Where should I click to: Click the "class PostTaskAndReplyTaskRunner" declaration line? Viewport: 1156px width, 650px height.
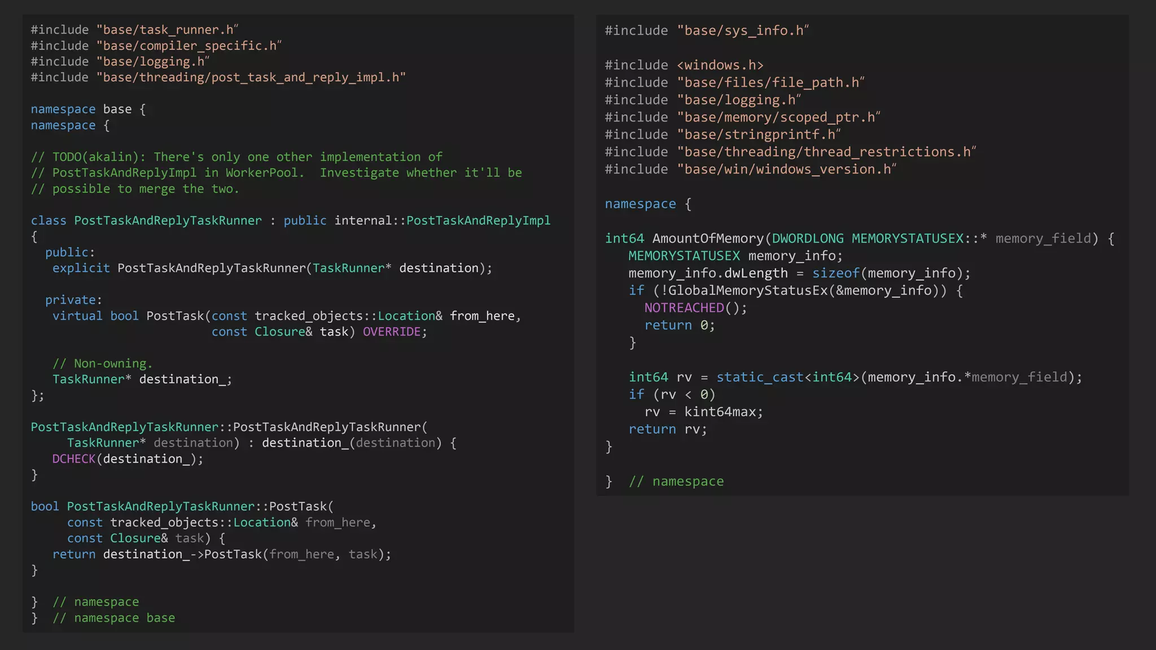pos(290,221)
